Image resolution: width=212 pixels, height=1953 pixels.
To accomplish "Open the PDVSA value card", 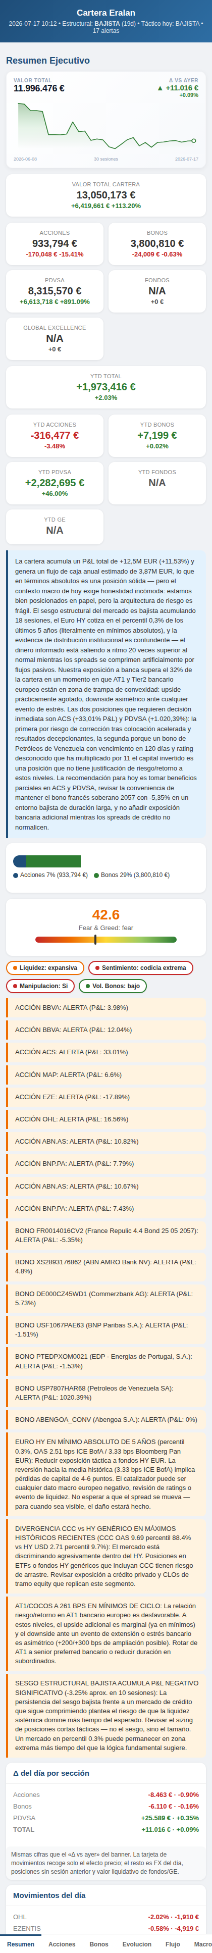I will (55, 290).
